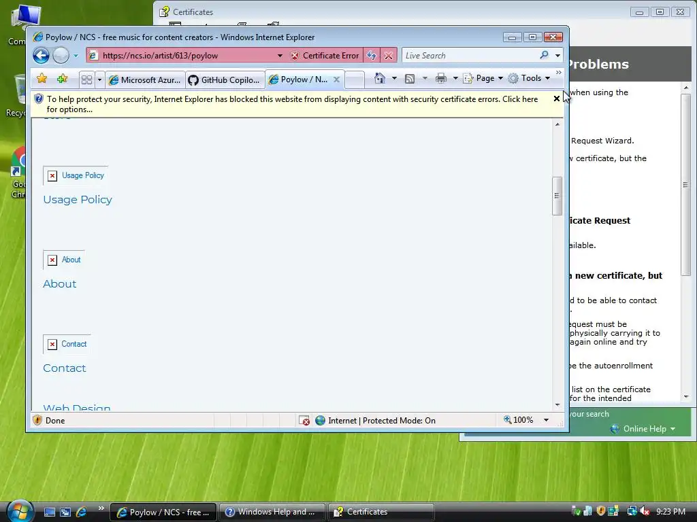Click the page scrollbar up arrow

click(557, 124)
